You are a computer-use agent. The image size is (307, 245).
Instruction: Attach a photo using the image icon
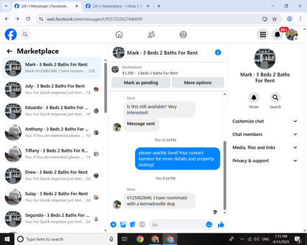coord(123,225)
